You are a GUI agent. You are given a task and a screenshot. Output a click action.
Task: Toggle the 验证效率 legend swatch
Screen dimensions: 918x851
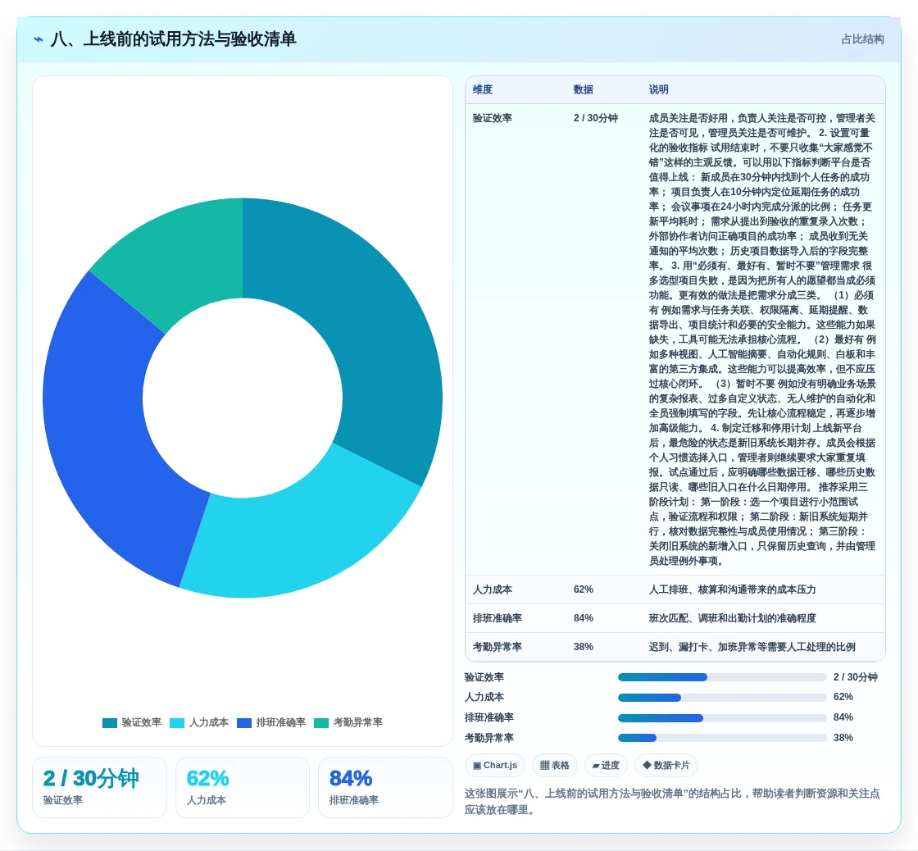click(110, 723)
